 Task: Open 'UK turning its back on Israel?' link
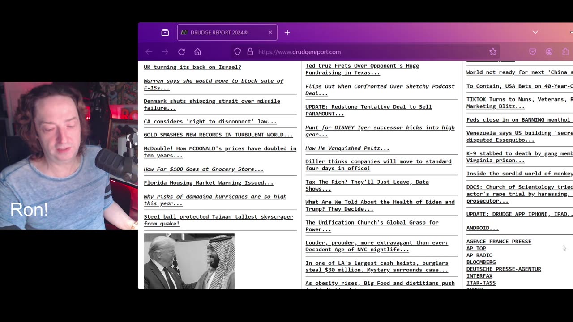192,67
